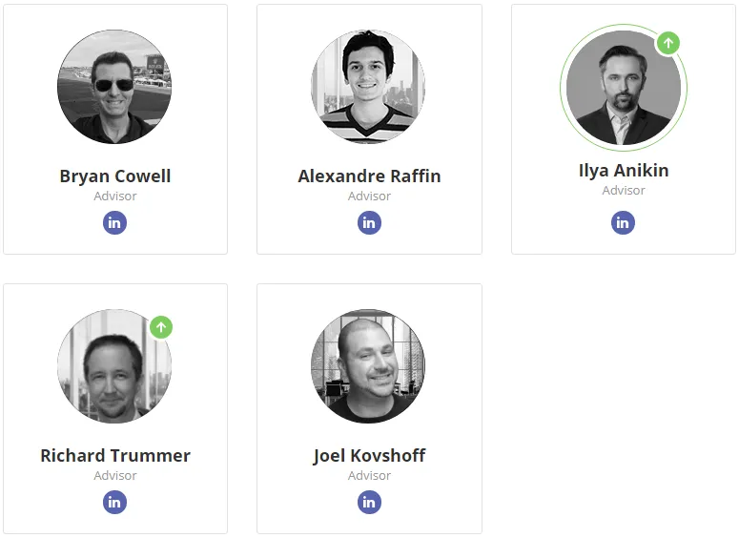Screen dimensions: 739x538
Task: Open Bryan Cowell's LinkedIn icon
Action: click(115, 222)
